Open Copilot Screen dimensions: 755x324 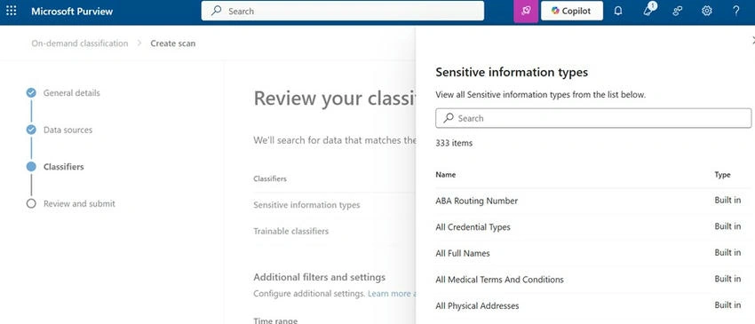[x=571, y=11]
